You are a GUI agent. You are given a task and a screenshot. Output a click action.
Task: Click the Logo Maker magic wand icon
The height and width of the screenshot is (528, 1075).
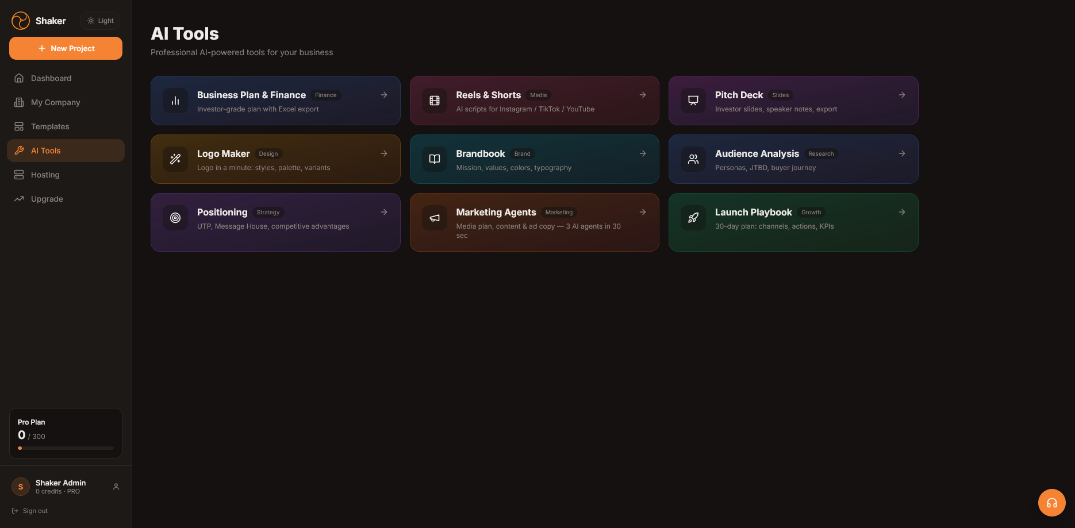[x=175, y=159]
